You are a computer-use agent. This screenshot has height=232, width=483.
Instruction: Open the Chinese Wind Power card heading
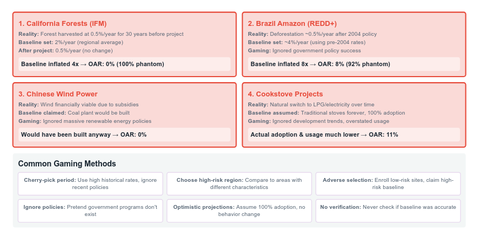point(57,94)
